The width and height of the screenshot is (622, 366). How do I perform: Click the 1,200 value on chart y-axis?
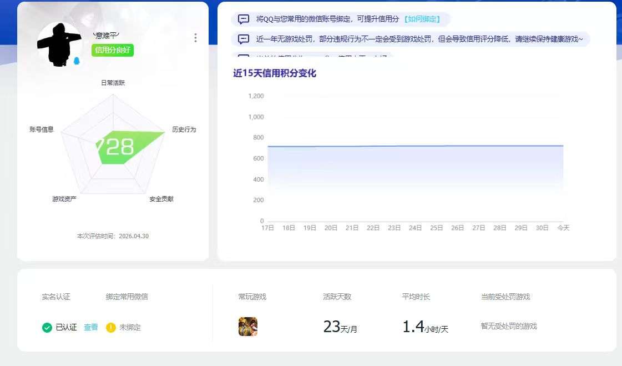click(256, 96)
